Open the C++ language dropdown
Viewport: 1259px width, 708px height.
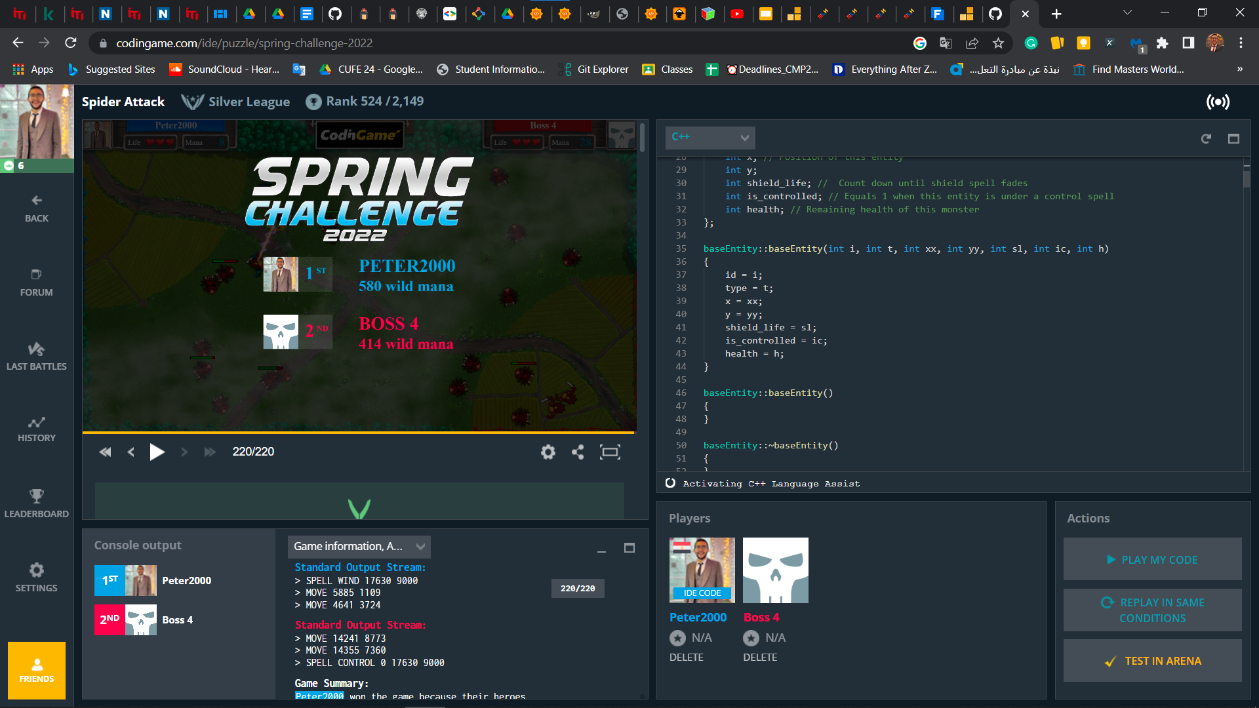click(710, 137)
